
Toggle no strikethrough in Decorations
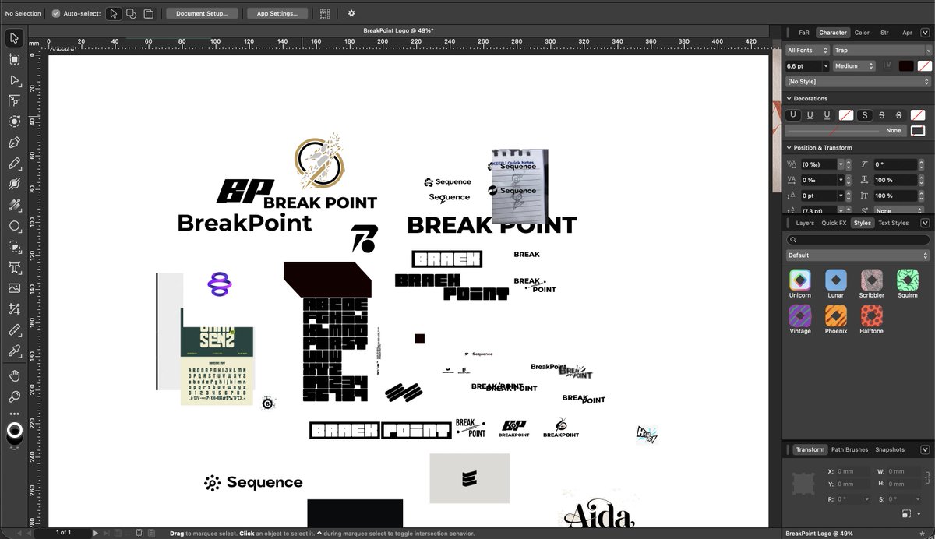864,115
